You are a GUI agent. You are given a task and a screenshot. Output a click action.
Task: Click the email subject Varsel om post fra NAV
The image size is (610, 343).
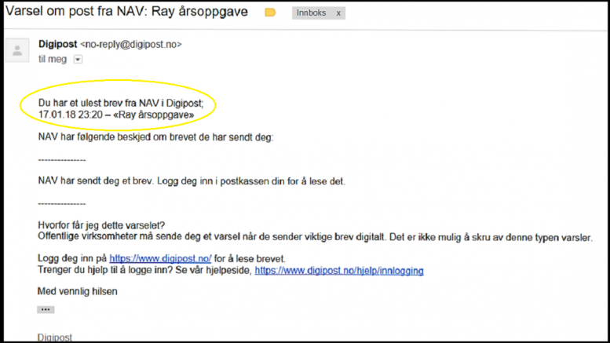pyautogui.click(x=127, y=12)
